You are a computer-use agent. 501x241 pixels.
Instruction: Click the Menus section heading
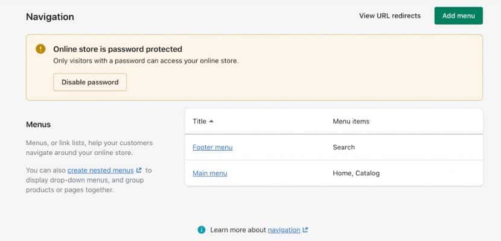38,125
